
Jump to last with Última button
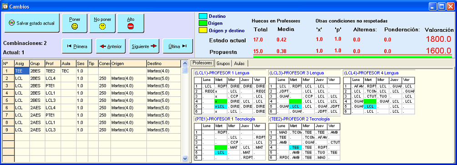point(178,46)
